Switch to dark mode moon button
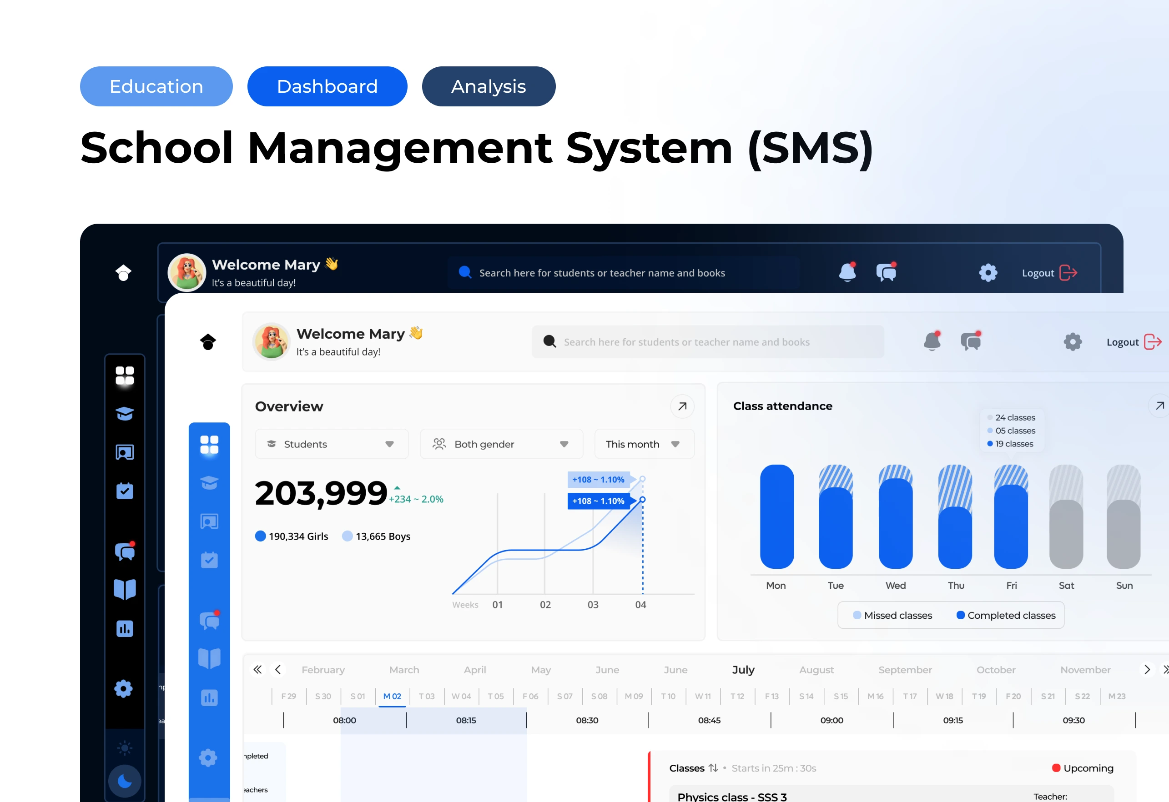 click(125, 781)
